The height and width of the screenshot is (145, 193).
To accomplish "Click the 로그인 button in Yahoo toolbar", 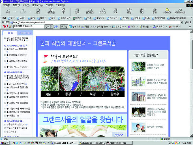I will 64,27.
